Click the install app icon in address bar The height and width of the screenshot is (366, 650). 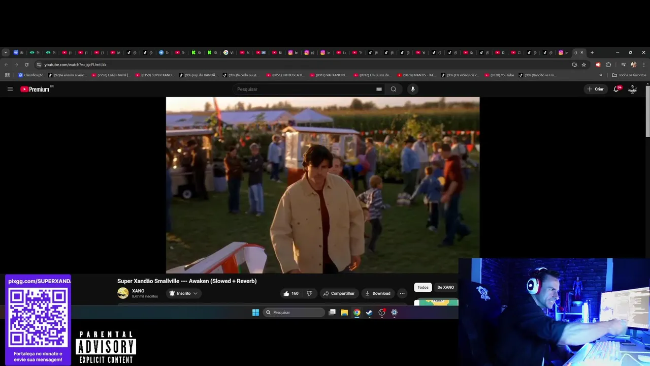click(x=574, y=65)
